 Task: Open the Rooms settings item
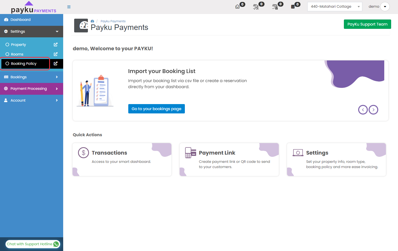coord(17,54)
